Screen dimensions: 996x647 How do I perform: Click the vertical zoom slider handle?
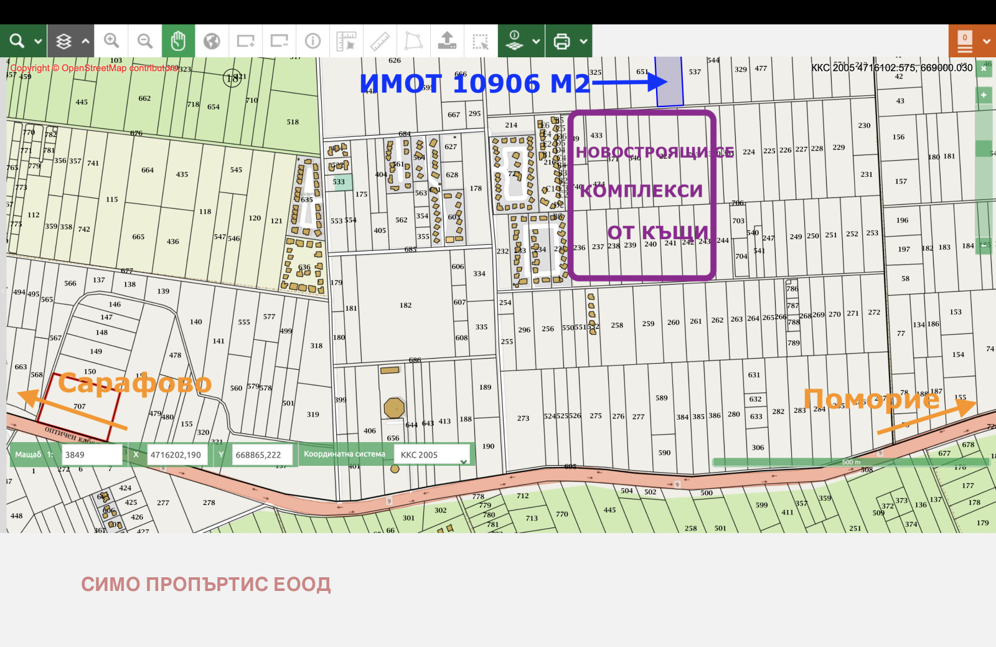[x=984, y=148]
